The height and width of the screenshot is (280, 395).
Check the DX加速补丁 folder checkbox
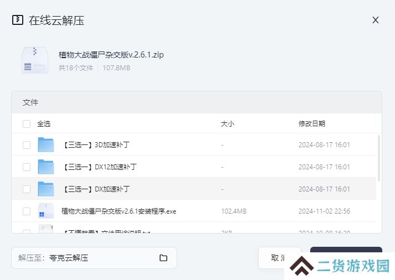click(x=27, y=189)
